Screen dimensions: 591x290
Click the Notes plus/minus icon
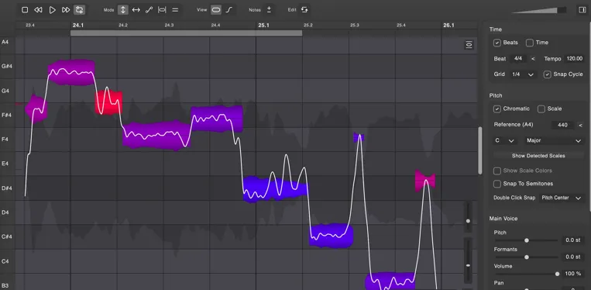point(269,10)
